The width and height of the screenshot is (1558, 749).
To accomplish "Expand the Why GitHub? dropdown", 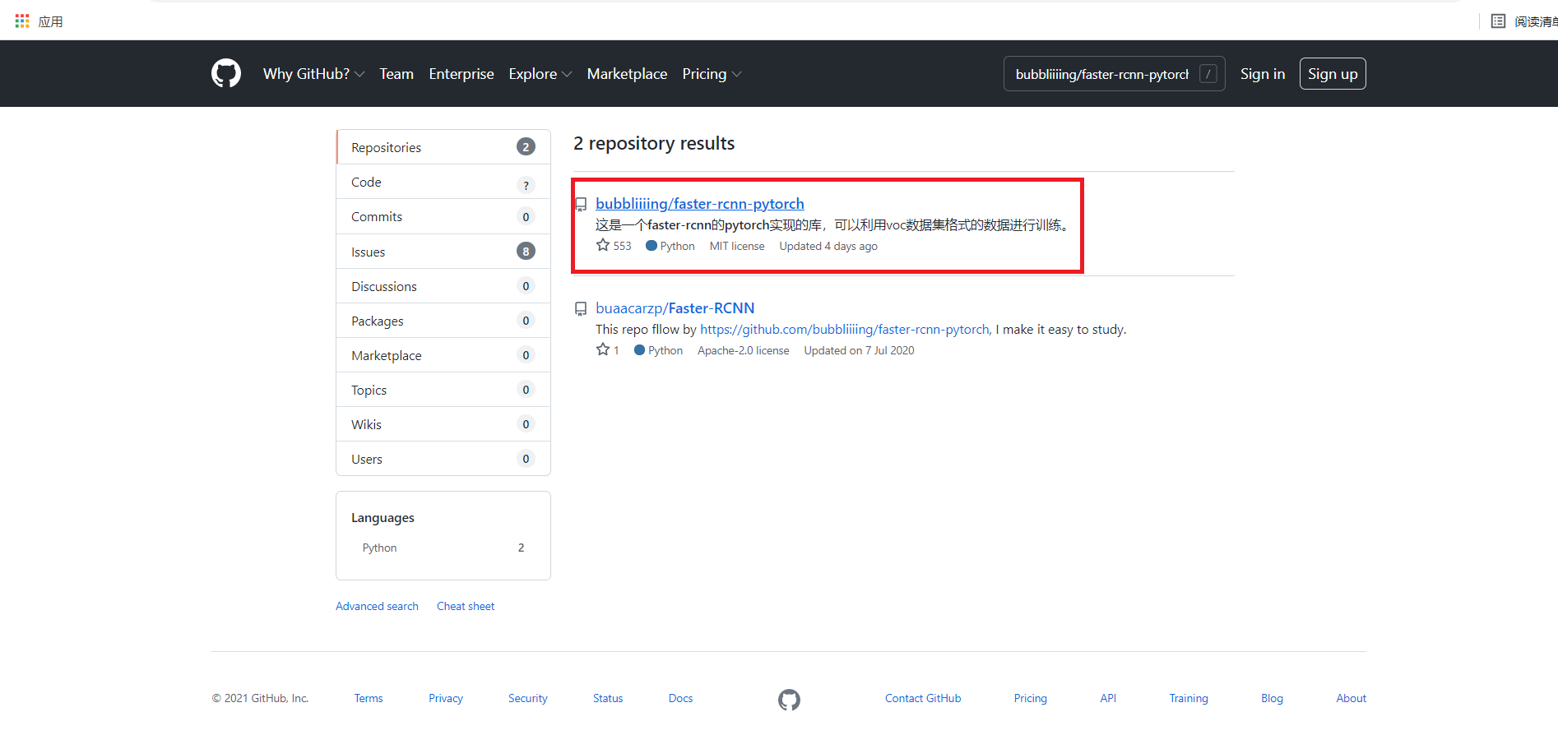I will pos(313,74).
